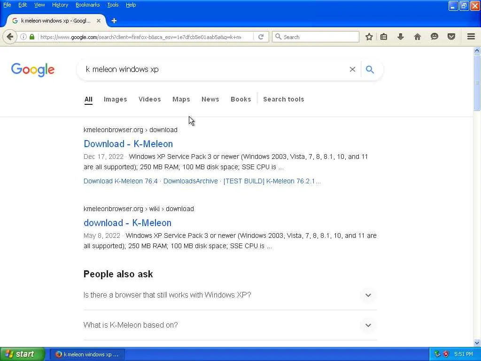Open the Tools menu
Image resolution: width=481 pixels, height=361 pixels.
point(113,5)
